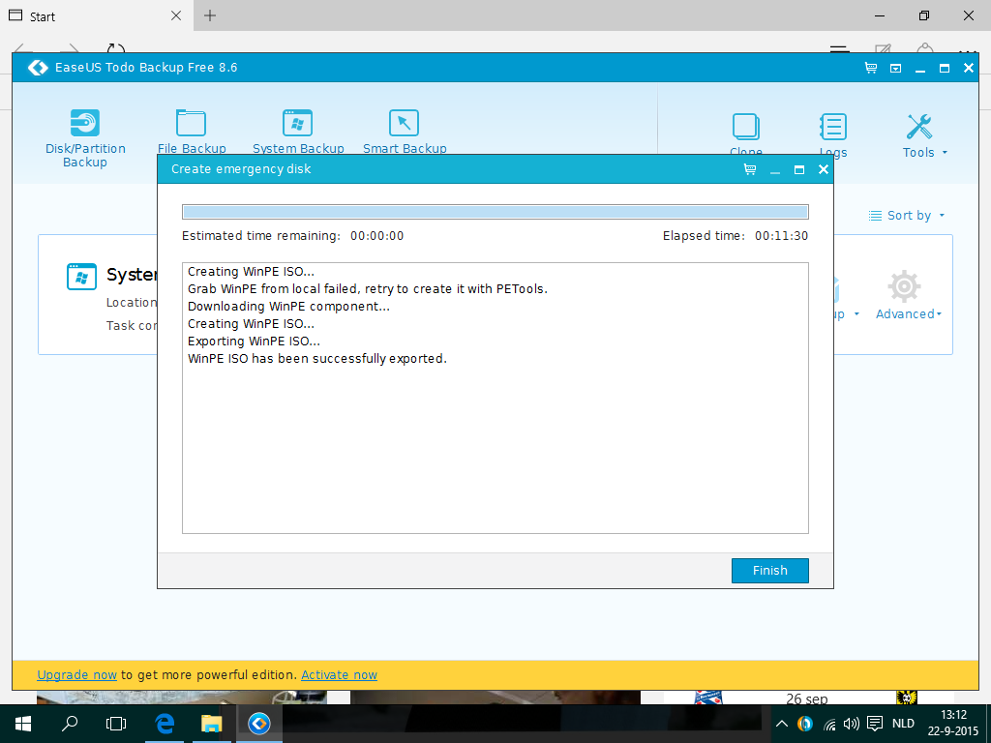Screen dimensions: 991x743
Task: Click the EaseUS logo in title bar
Action: [38, 68]
